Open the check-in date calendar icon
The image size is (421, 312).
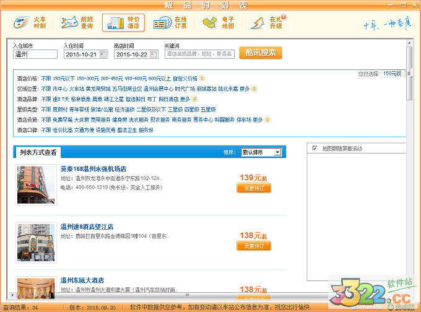[x=103, y=54]
